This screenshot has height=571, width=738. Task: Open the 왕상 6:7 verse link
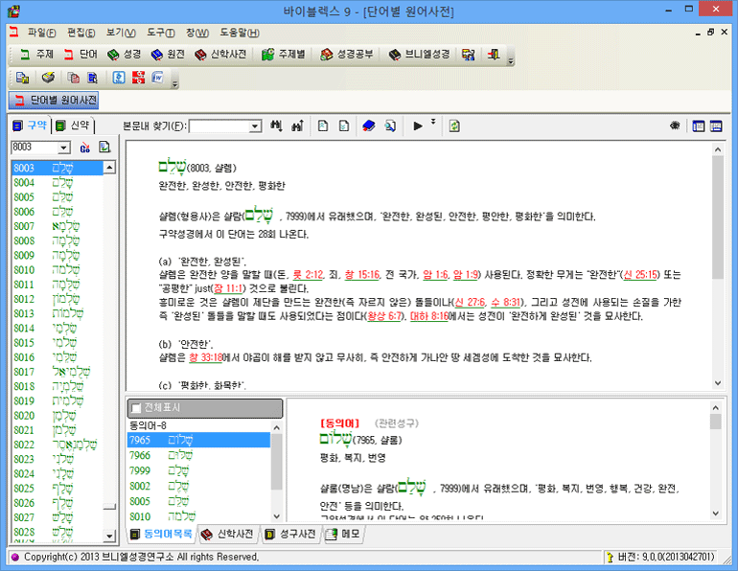(x=385, y=316)
